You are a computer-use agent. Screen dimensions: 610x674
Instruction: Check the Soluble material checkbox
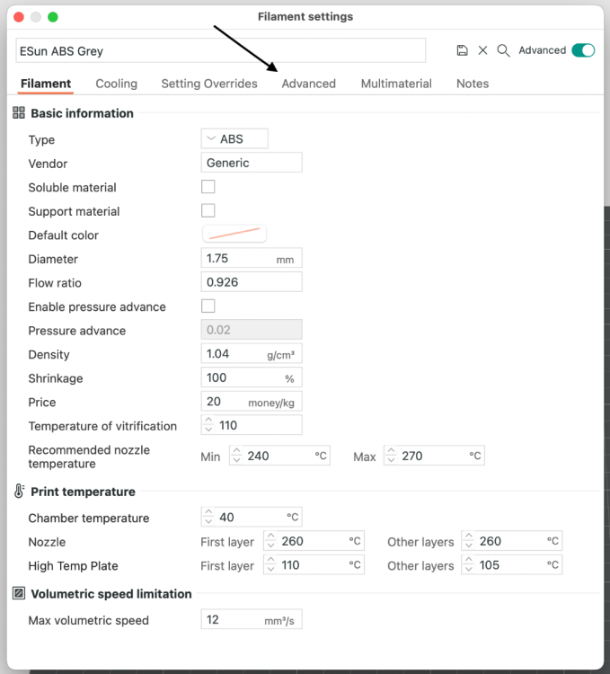pos(208,187)
